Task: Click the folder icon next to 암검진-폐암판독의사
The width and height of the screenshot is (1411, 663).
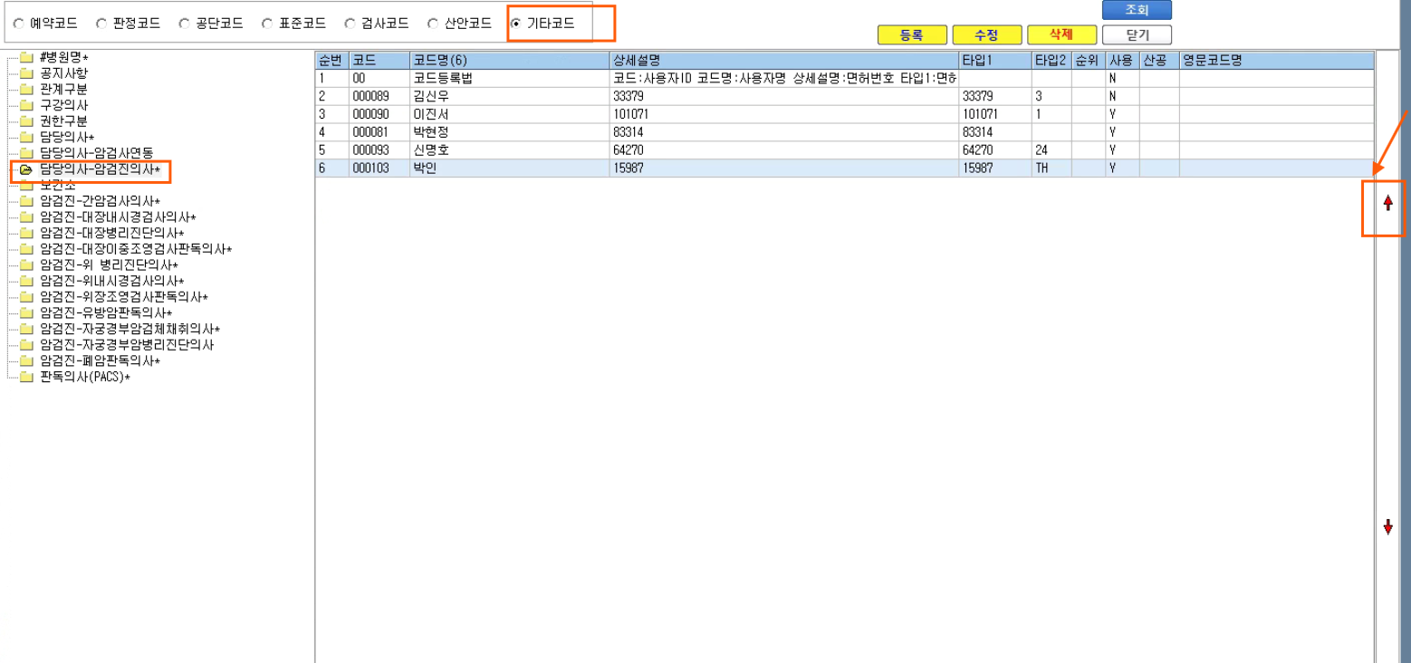Action: click(25, 361)
